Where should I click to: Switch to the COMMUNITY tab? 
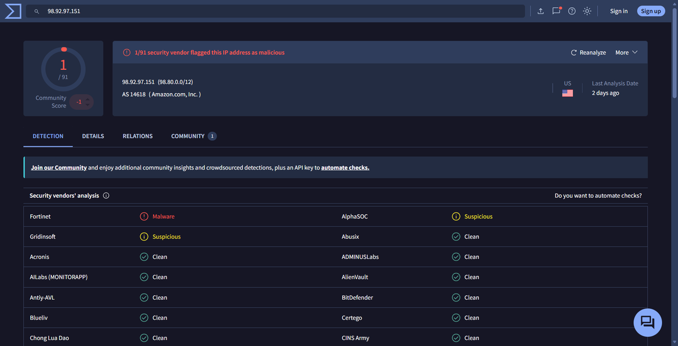tap(193, 136)
